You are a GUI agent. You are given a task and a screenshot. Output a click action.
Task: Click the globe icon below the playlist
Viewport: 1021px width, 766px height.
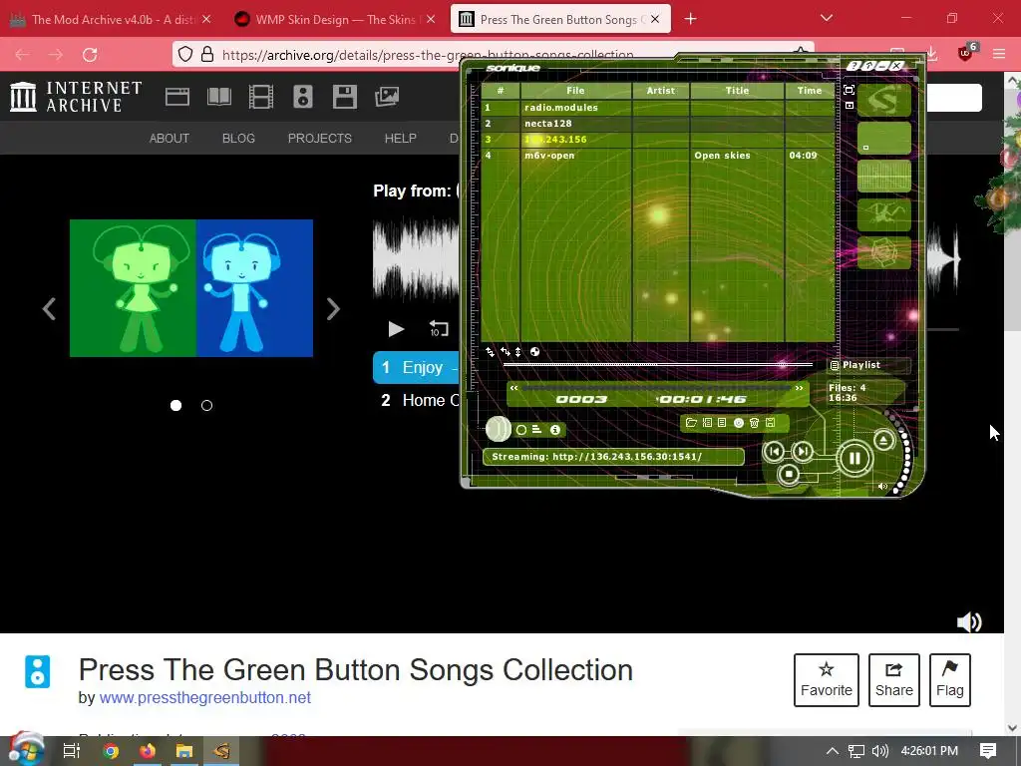tap(534, 352)
